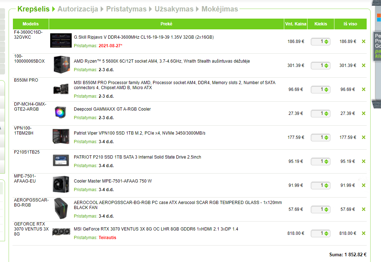Click model code 100-100000065BOX
This screenshot has height=262, width=381.
tap(29, 59)
